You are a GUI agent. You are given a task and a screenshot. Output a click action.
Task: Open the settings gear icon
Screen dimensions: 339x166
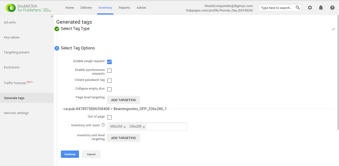pyautogui.click(x=310, y=7)
